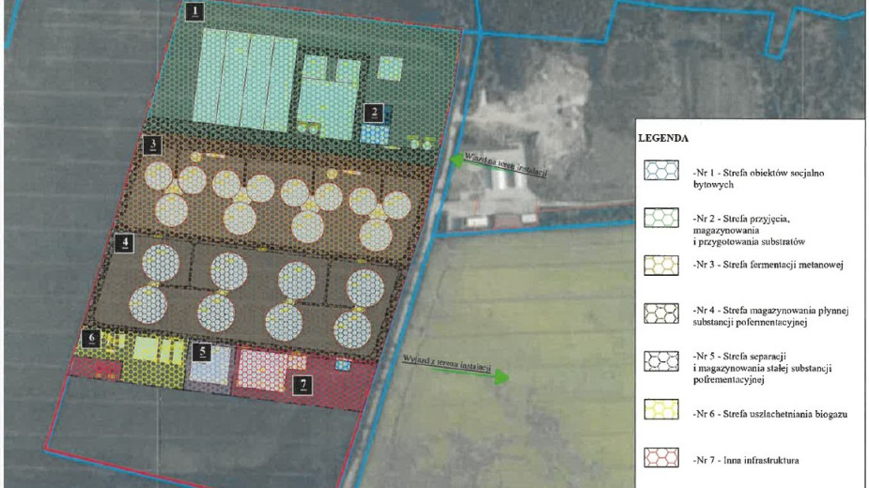The width and height of the screenshot is (869, 488).
Task: Click the 'Wyjazd z terenu instalacji' label
Action: click(x=446, y=364)
